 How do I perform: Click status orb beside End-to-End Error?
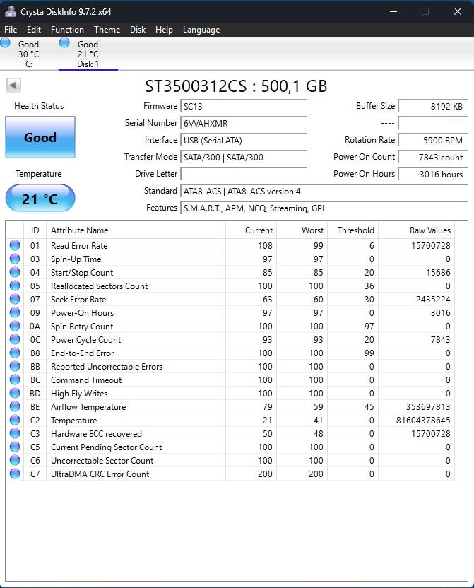tap(15, 353)
